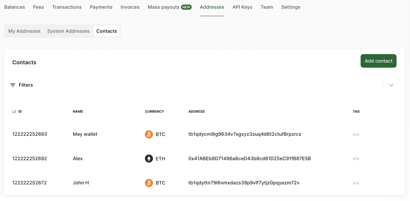Click the address starting with tb1qdyttn79l6
This screenshot has width=410, height=201.
244,183
